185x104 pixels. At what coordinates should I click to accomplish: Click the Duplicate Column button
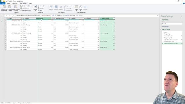26,10
